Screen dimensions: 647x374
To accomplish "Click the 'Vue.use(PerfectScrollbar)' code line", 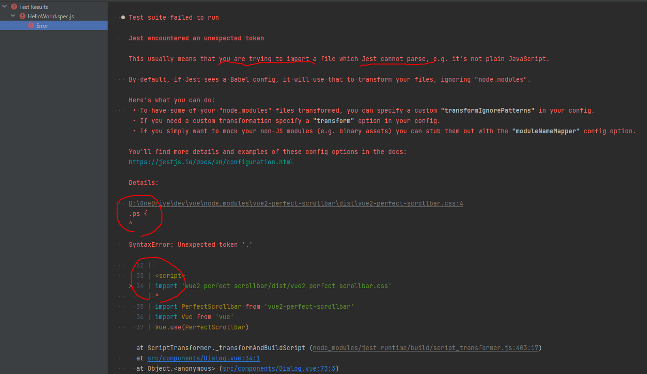I will pyautogui.click(x=202, y=327).
